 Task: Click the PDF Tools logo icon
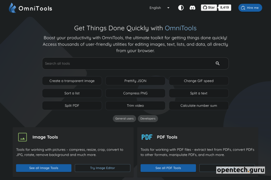(x=147, y=137)
